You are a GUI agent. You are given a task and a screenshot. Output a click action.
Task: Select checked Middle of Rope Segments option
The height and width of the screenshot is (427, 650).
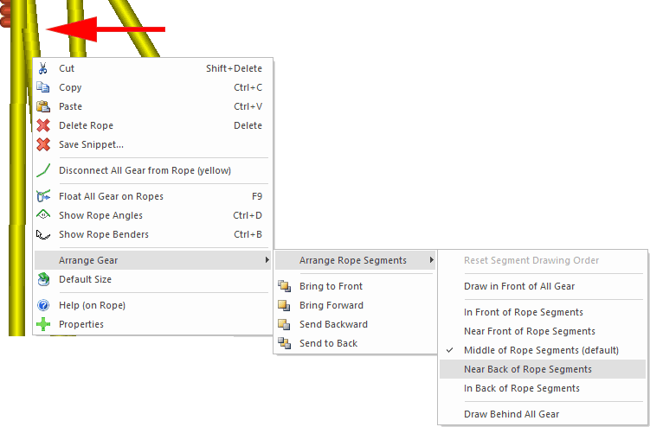(x=541, y=350)
